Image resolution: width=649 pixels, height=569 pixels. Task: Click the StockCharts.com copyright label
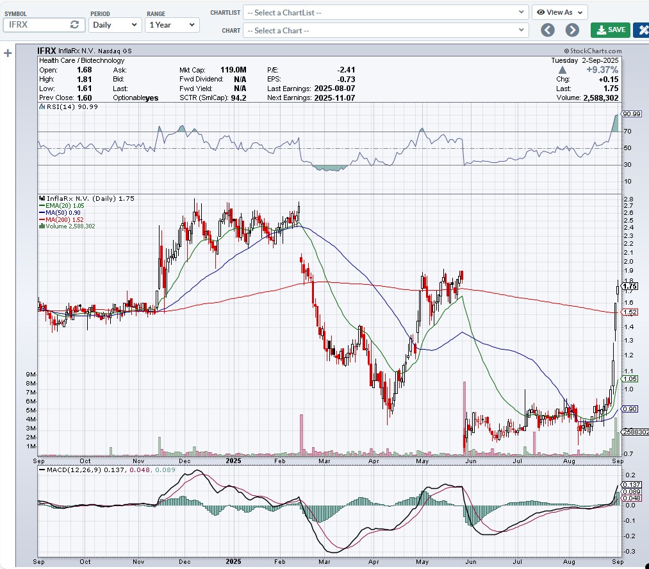(592, 51)
